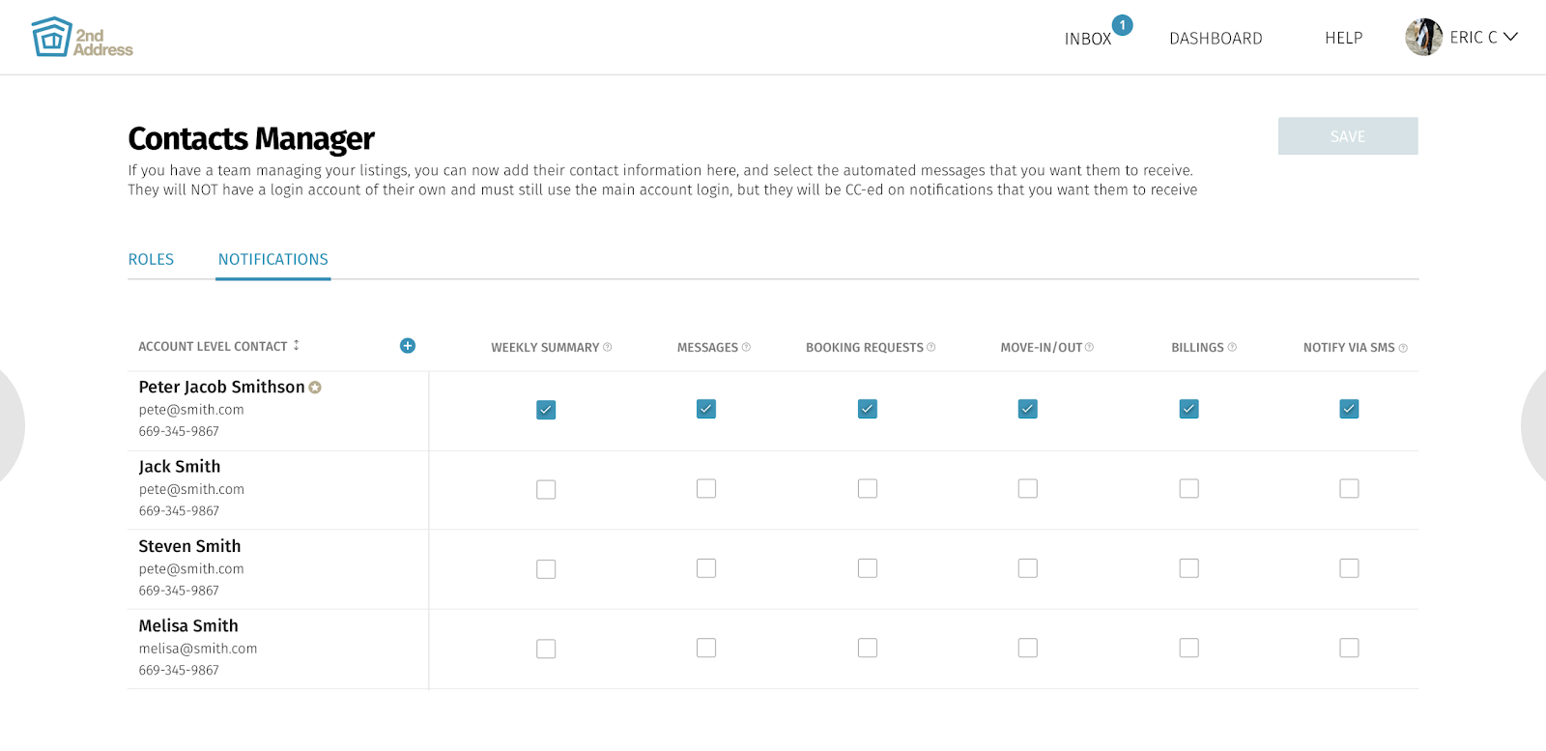Image resolution: width=1546 pixels, height=751 pixels.
Task: Enable Booking Requests for Steven Smith
Action: (x=868, y=568)
